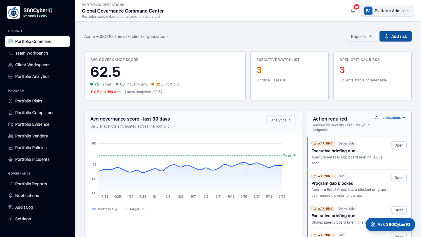This screenshot has height=237, width=421.
Task: Follow the All notifications link
Action: pos(390,118)
